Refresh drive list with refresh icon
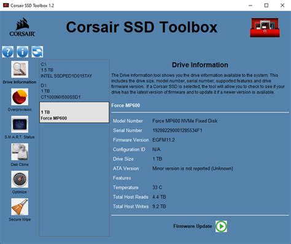The width and height of the screenshot is (291, 244). coord(37,52)
